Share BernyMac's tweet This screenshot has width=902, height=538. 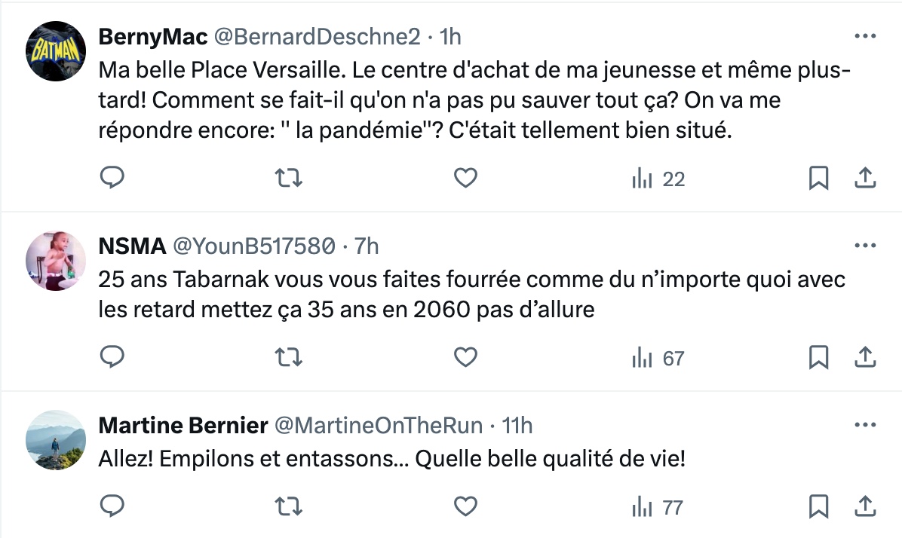865,178
